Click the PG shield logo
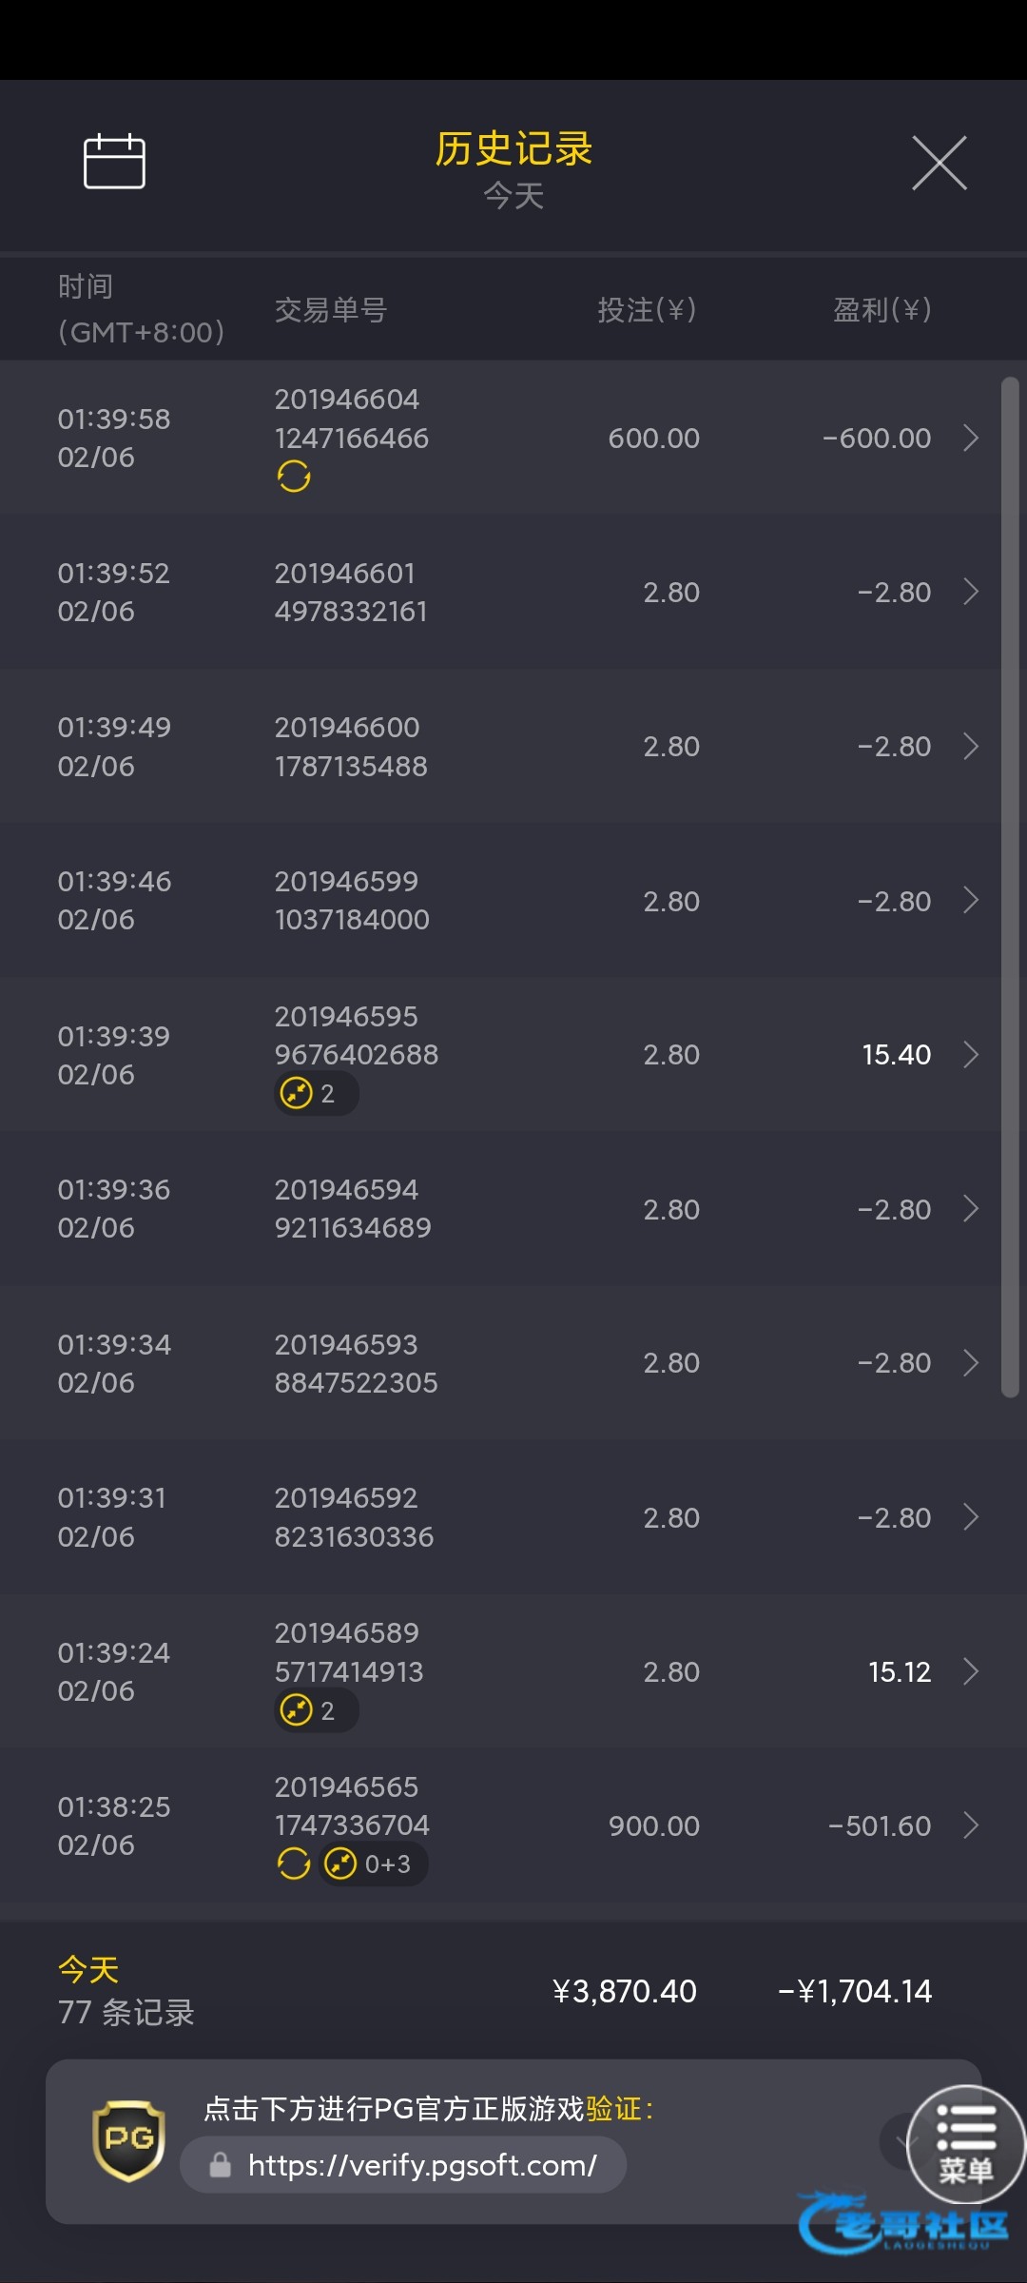Viewport: 1027px width, 2283px height. [x=128, y=2140]
